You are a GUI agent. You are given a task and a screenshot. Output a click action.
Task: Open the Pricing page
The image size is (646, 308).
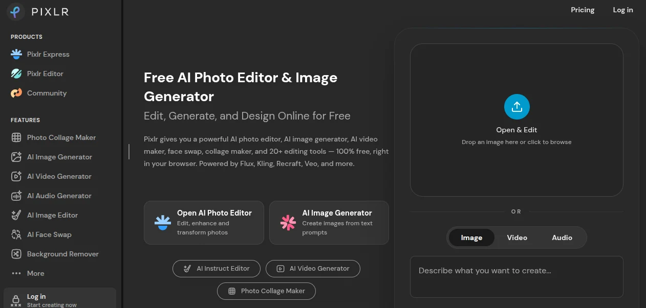(x=583, y=10)
